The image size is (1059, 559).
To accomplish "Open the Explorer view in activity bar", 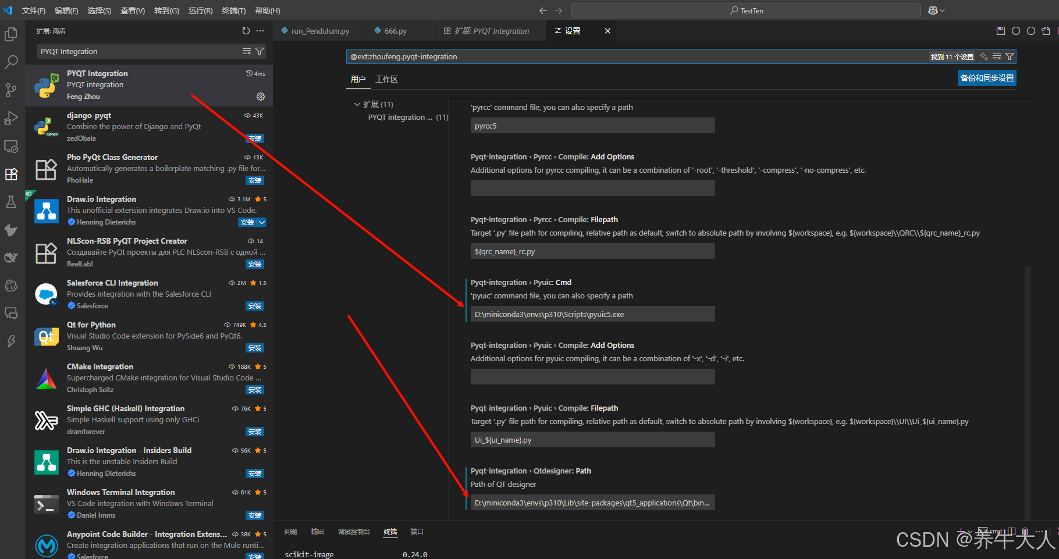I will pos(11,34).
